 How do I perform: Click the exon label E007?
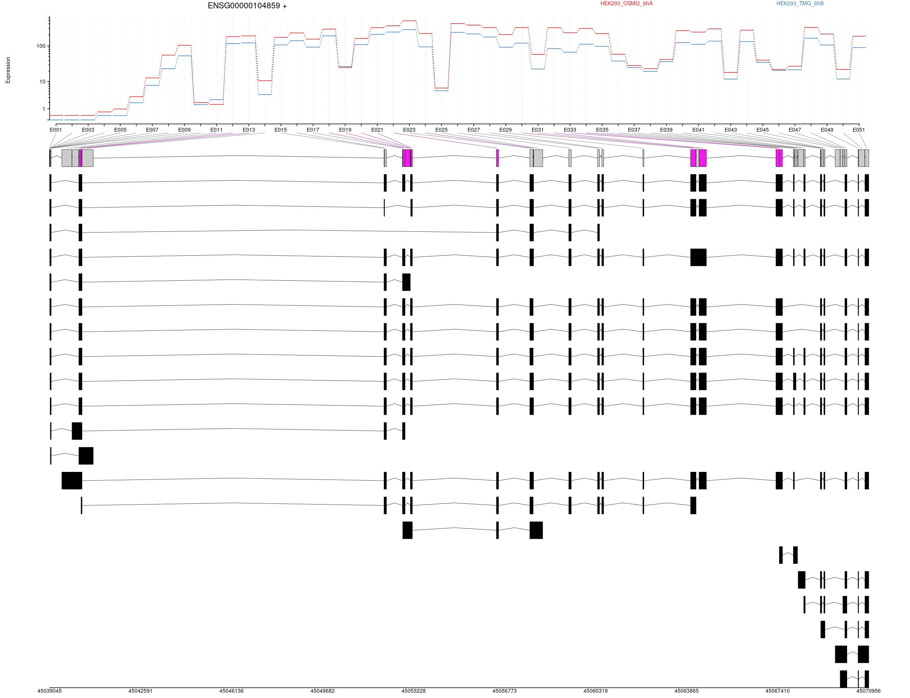coord(152,130)
